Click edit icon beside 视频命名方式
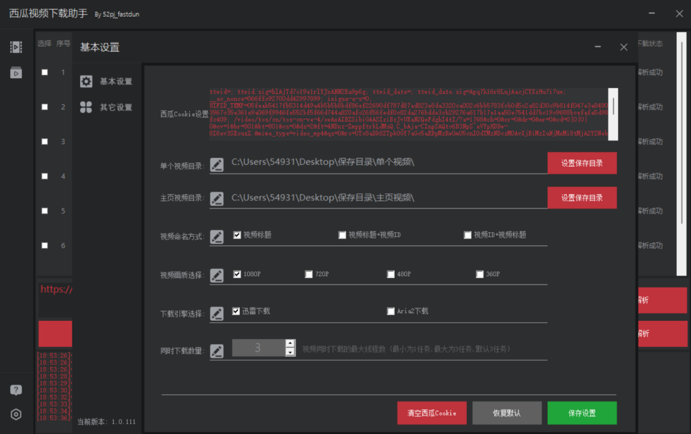 [217, 237]
